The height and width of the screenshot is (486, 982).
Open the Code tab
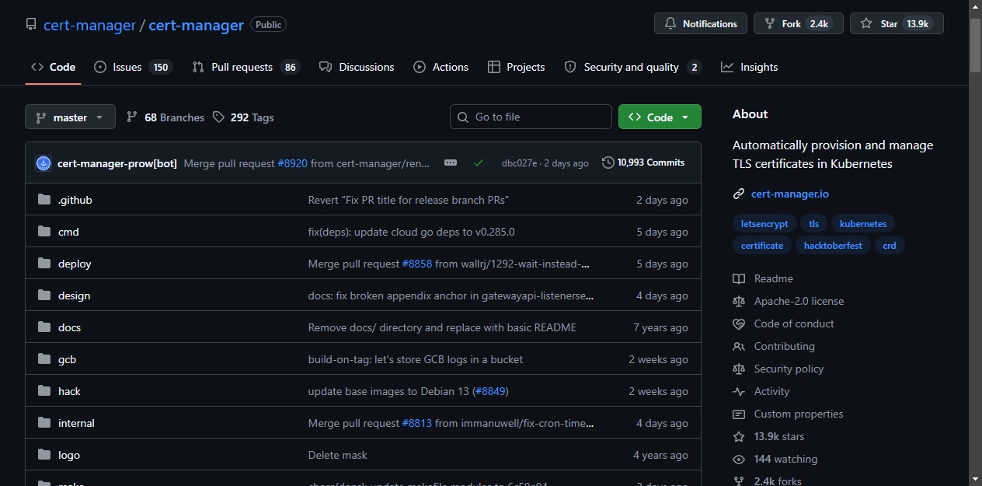(x=53, y=67)
